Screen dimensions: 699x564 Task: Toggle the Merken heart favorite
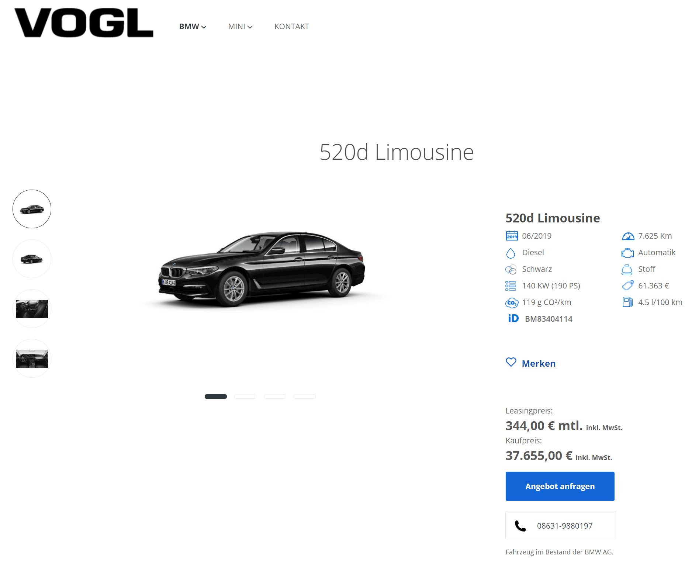click(531, 363)
